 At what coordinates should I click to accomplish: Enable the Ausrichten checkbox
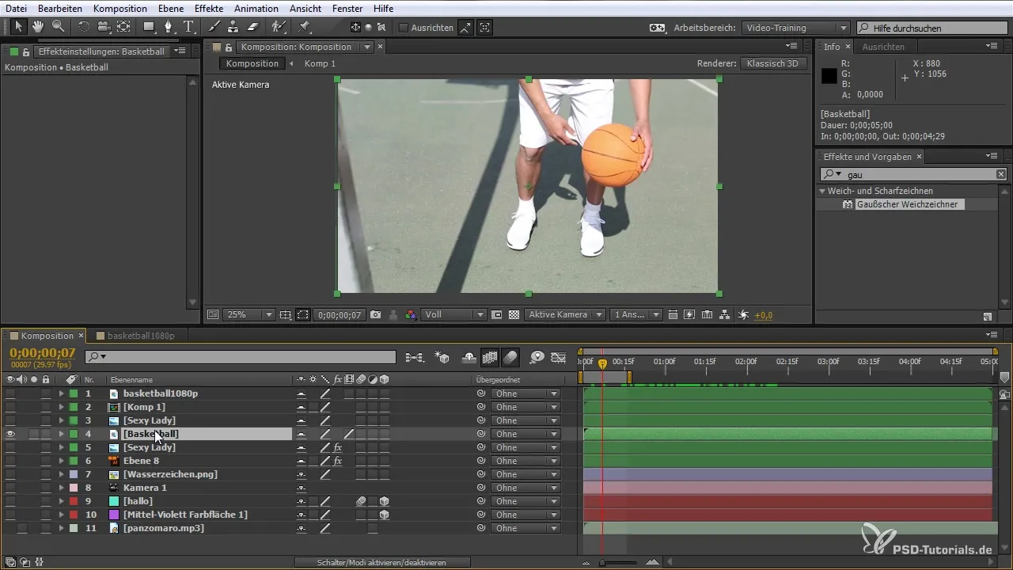click(404, 28)
